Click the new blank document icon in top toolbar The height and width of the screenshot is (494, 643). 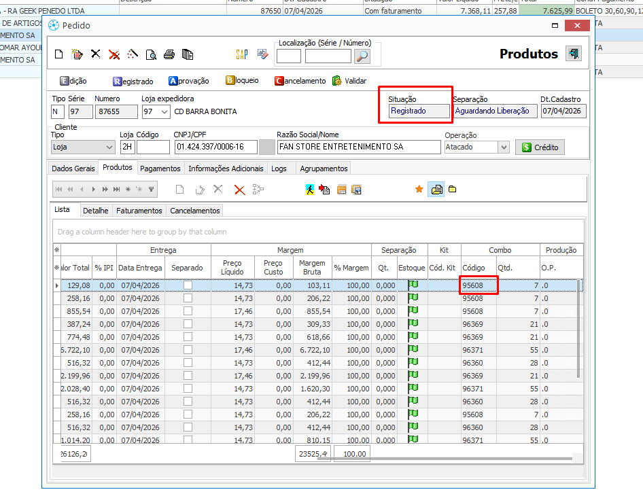pos(59,54)
